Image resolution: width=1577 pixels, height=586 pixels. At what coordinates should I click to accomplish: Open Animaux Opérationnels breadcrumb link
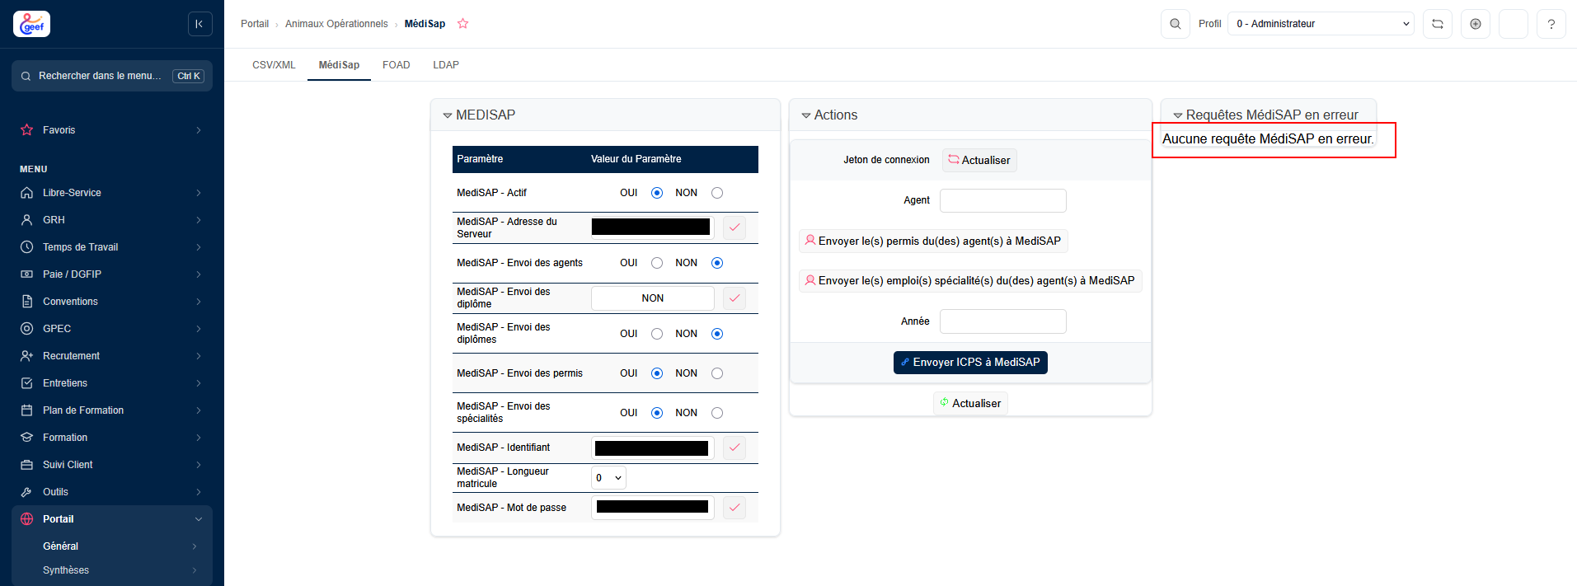pos(336,24)
